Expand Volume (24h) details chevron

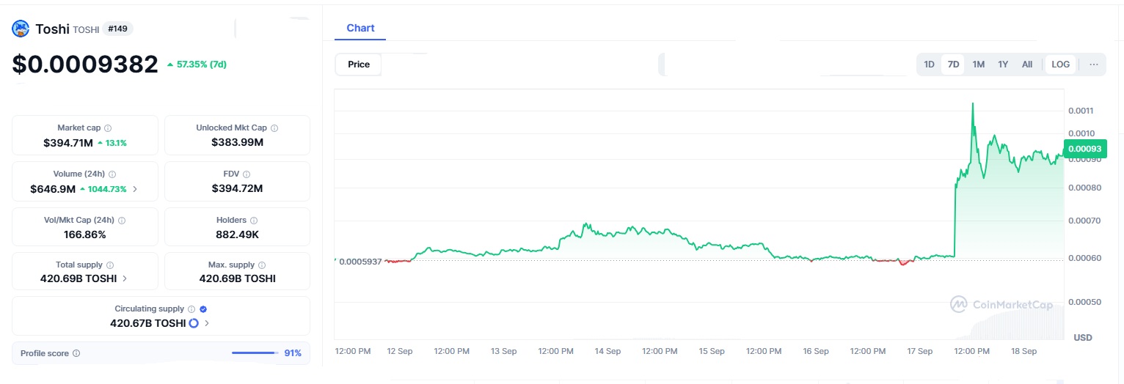(134, 189)
